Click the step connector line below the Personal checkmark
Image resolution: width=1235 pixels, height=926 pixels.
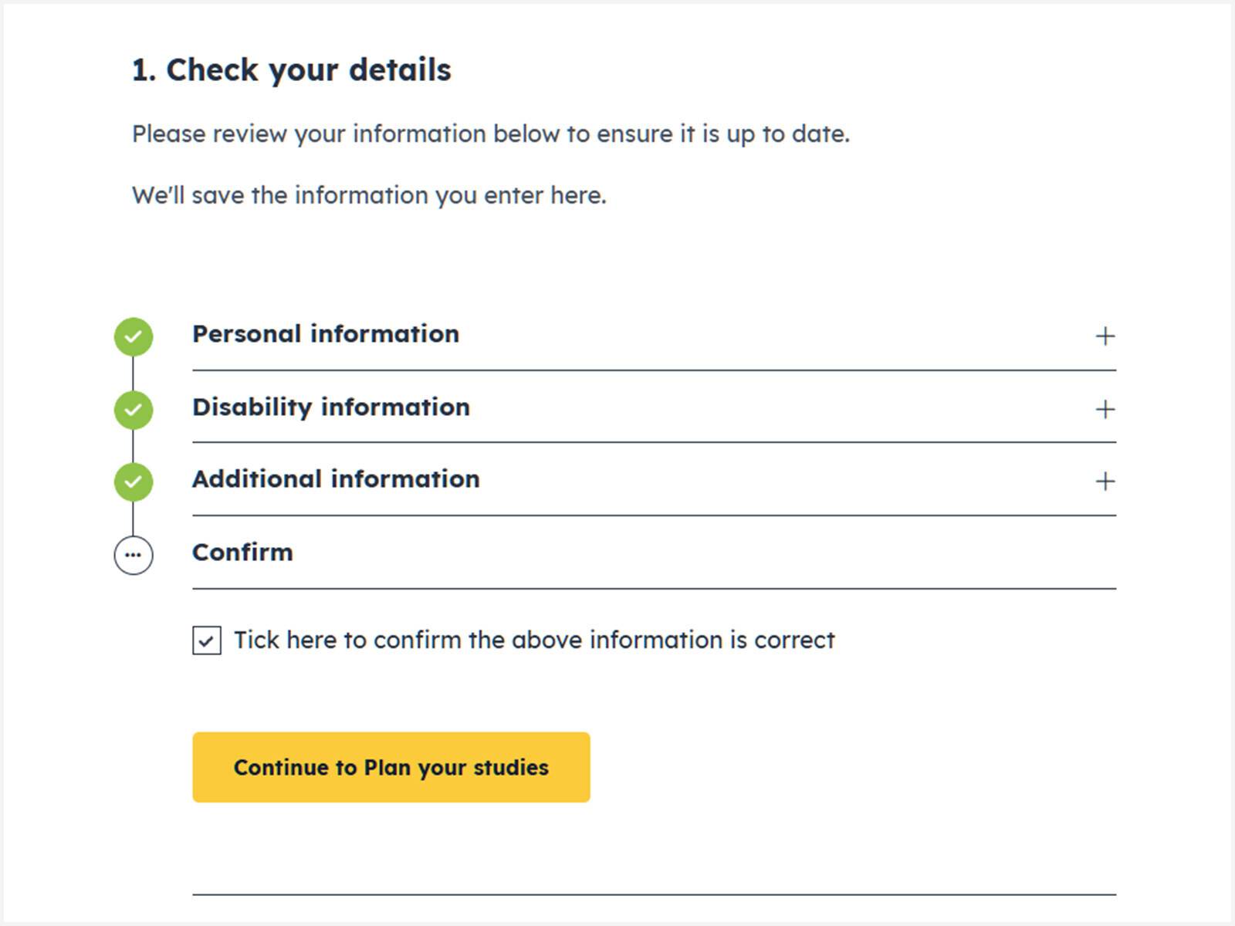point(134,373)
